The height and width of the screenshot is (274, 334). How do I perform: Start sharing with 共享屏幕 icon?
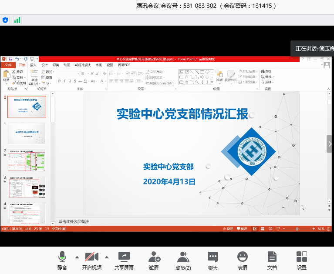click(x=124, y=261)
